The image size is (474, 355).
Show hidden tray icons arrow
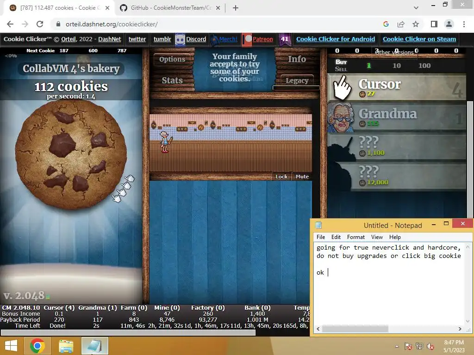[397, 346]
